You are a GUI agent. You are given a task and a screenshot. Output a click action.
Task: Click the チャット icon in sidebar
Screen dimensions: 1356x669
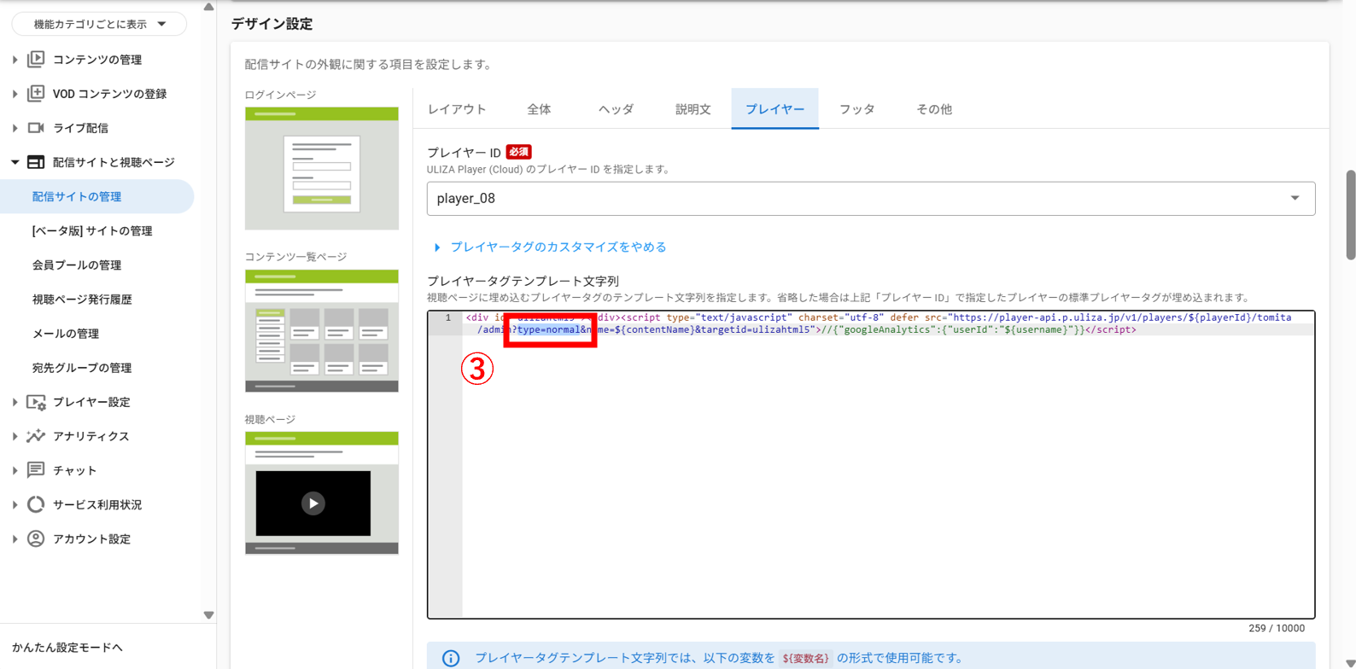[x=36, y=470]
